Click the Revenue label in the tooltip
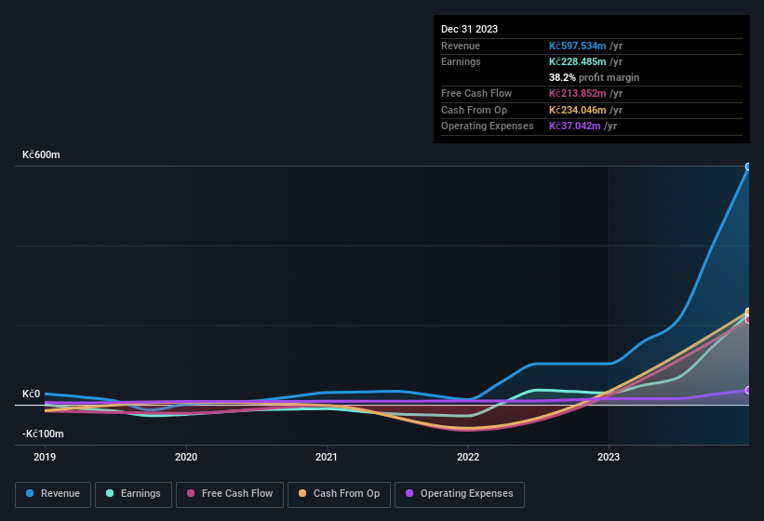764x521 pixels. [461, 46]
